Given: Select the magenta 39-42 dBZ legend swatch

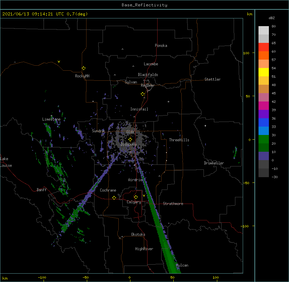Looking at the screenshot, I should tap(264, 105).
